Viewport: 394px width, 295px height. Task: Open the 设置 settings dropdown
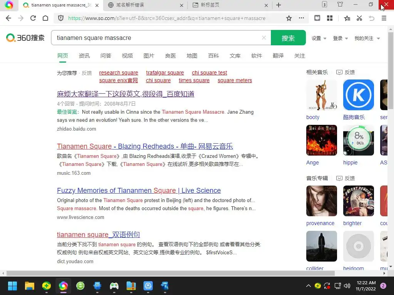click(x=319, y=38)
